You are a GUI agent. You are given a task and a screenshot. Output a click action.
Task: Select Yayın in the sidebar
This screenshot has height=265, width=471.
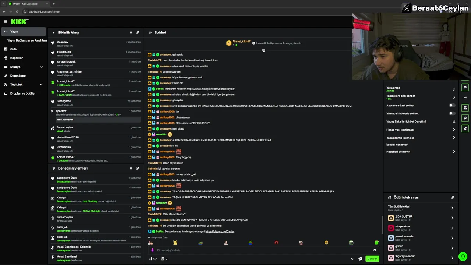click(24, 32)
